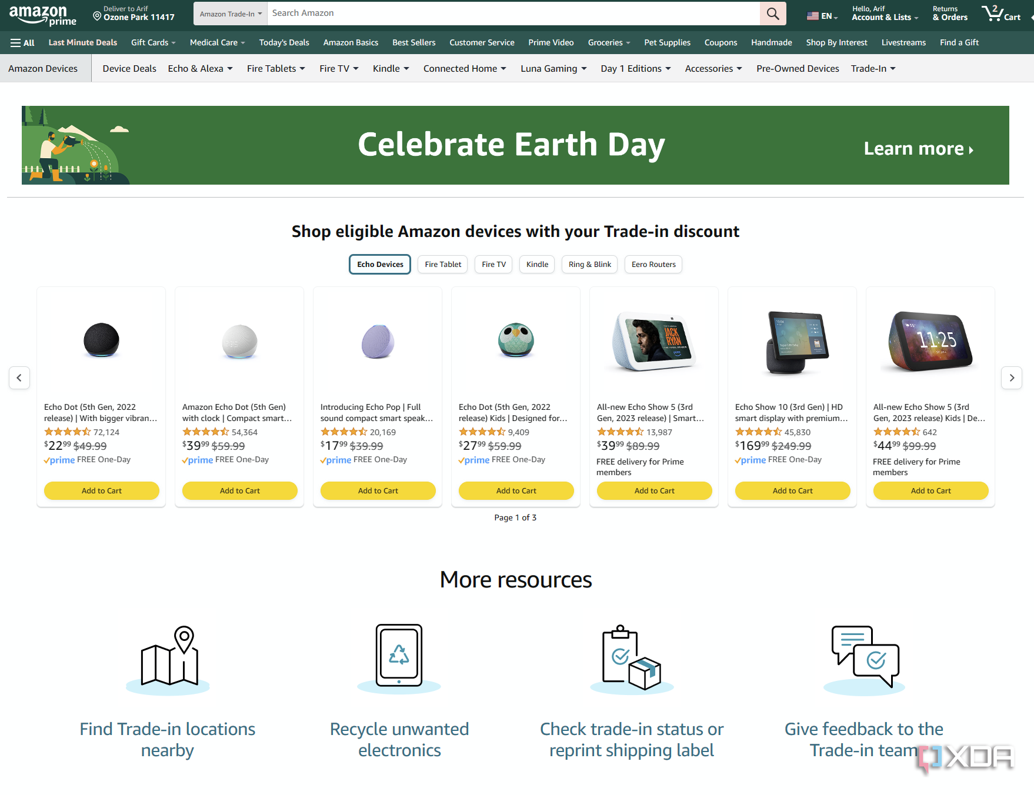Open Account & Lists dropdown
The image size is (1034, 795).
click(x=885, y=14)
